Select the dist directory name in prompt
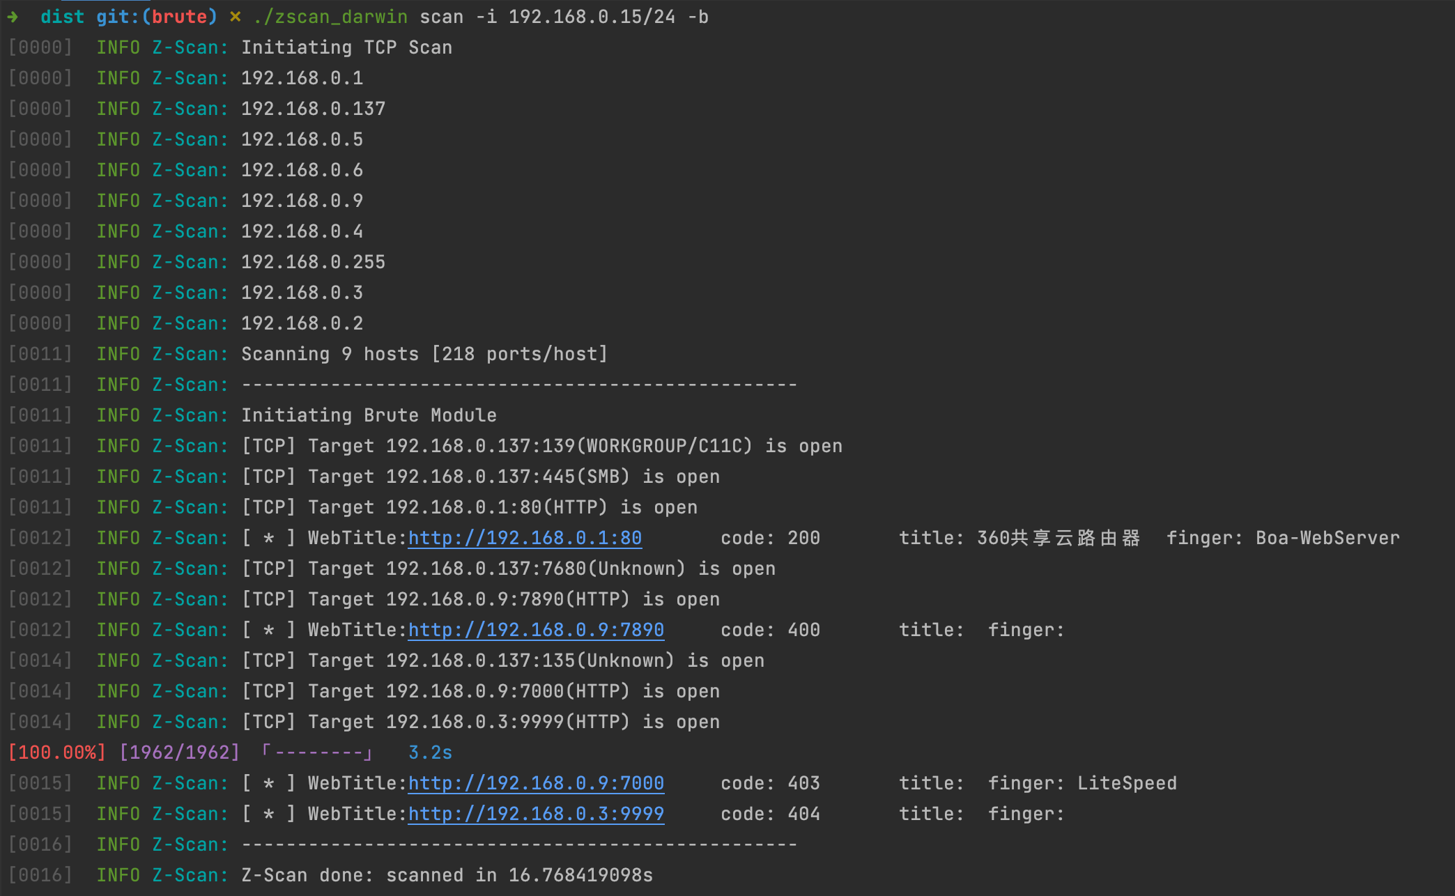The image size is (1455, 896). click(62, 16)
